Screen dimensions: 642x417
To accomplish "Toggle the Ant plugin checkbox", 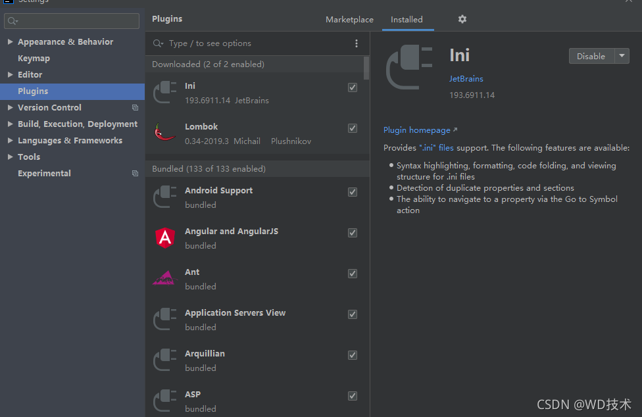I will (353, 274).
